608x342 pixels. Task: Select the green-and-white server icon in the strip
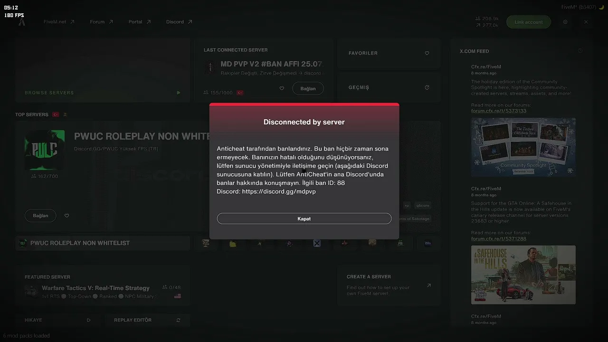click(400, 243)
